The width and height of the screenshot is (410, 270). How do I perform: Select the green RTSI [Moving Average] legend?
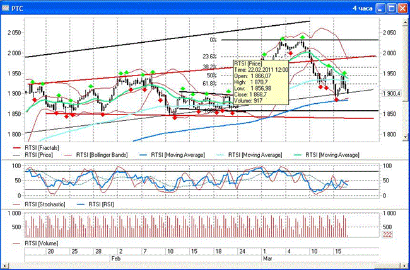coord(327,155)
